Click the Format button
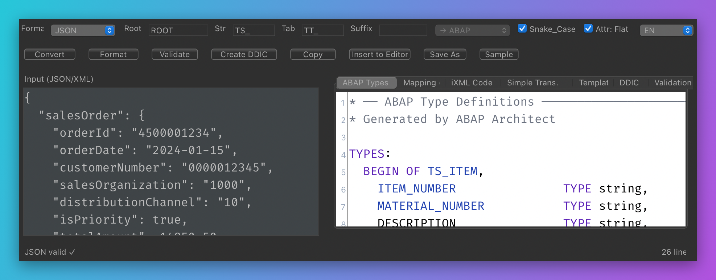Image resolution: width=716 pixels, height=280 pixels. pos(114,54)
